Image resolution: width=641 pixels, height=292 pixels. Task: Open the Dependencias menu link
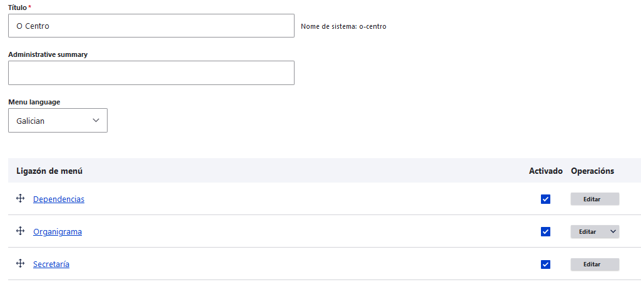(x=59, y=199)
